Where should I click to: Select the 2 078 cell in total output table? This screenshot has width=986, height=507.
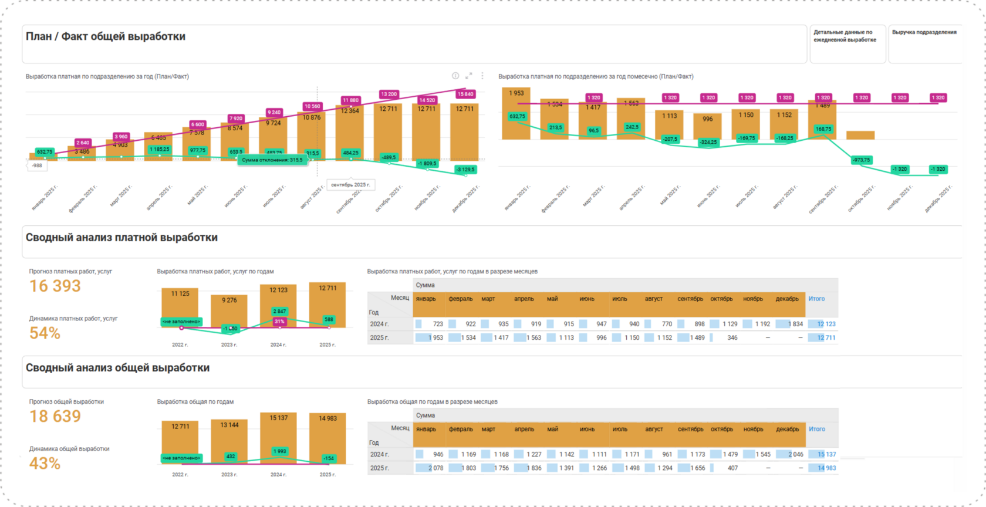[429, 468]
